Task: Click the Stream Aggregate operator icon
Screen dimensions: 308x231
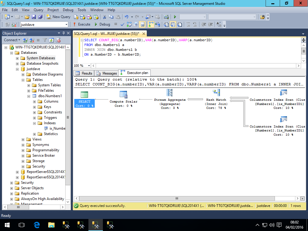Action: click(x=170, y=93)
